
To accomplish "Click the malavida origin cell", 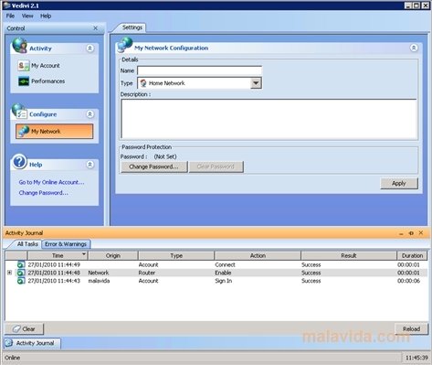I will coord(99,281).
